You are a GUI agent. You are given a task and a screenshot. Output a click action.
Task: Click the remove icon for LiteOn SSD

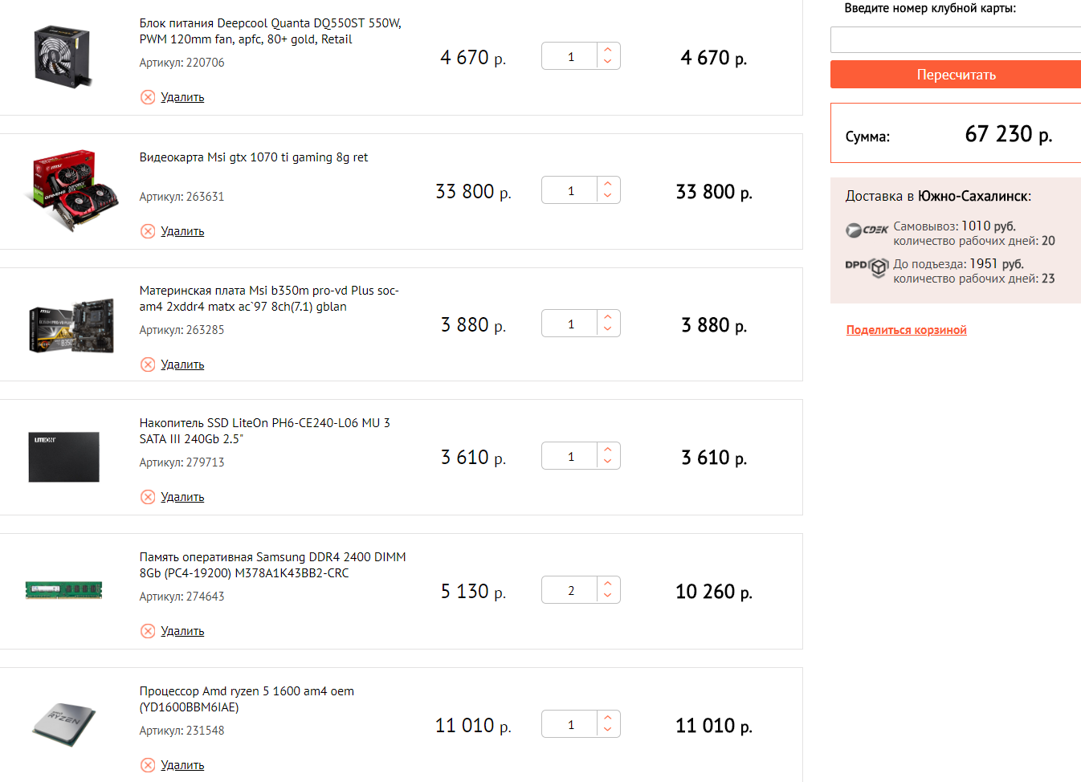click(x=148, y=497)
